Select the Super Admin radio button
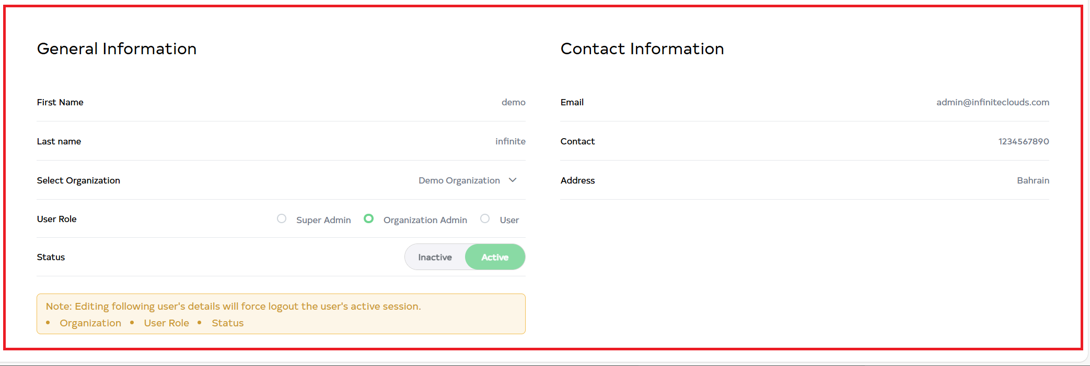The image size is (1090, 366). [282, 219]
